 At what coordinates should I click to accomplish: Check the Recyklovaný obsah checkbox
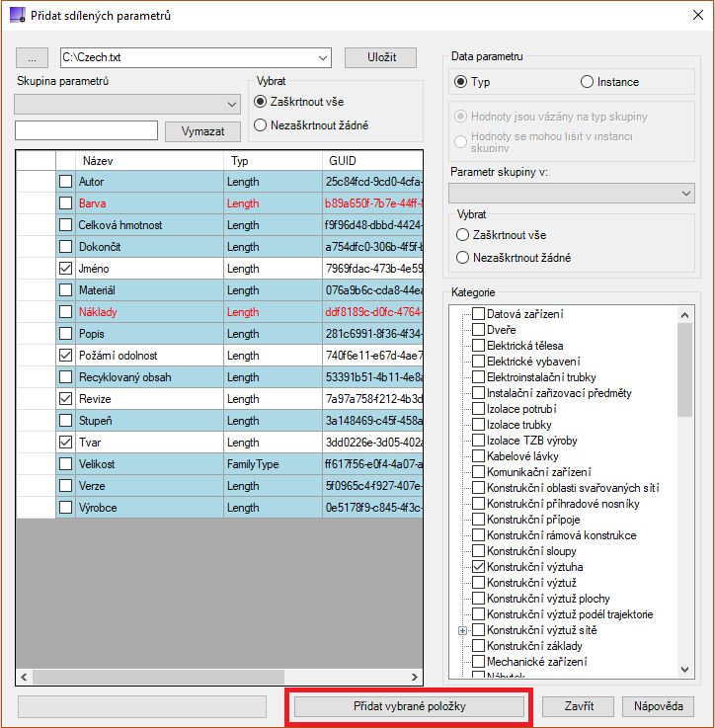66,377
